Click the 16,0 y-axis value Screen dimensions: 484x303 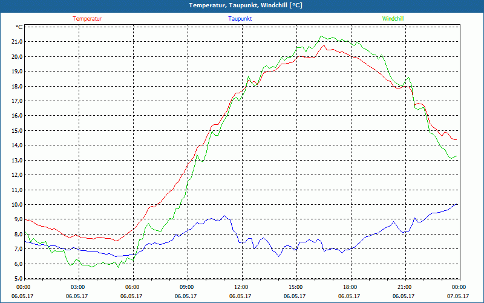[x=18, y=116]
